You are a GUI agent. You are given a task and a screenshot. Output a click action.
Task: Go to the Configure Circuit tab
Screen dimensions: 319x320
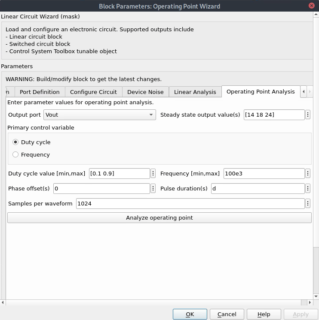(x=93, y=92)
